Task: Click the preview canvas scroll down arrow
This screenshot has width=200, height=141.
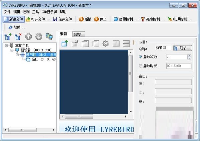Action: click(131, 112)
